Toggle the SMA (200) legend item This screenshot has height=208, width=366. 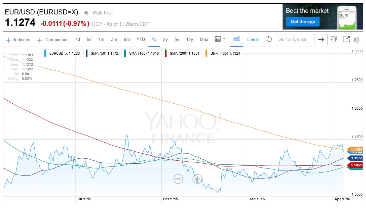pos(183,53)
